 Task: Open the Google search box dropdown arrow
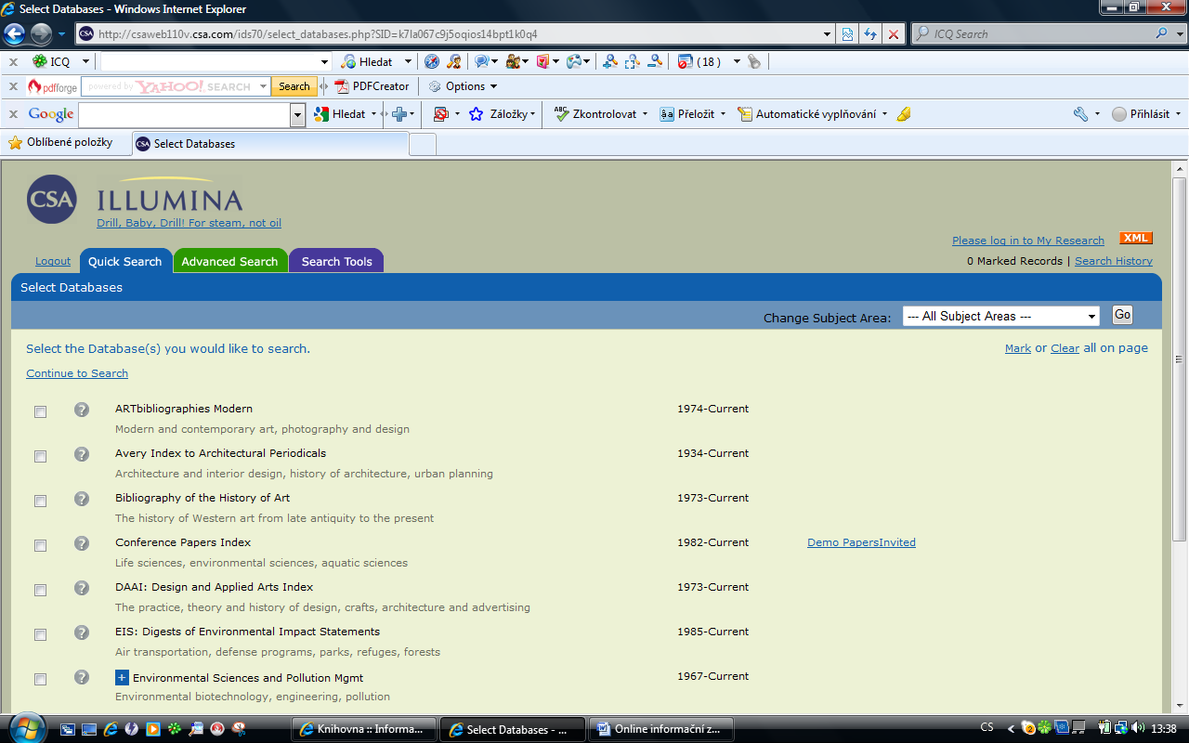click(x=298, y=115)
